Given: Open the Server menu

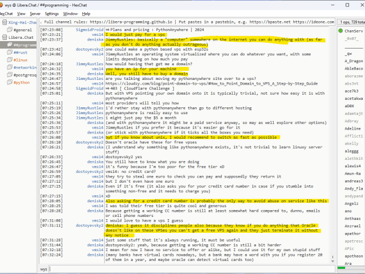Looking at the screenshot, I should [35, 13].
